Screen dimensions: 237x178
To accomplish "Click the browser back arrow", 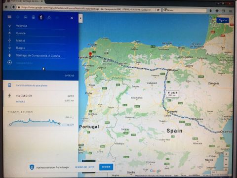I will [x=13, y=7].
